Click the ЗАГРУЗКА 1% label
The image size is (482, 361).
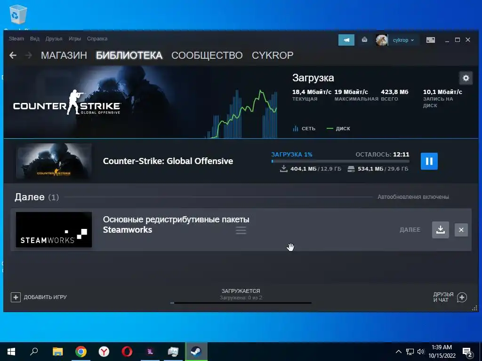[x=292, y=154]
